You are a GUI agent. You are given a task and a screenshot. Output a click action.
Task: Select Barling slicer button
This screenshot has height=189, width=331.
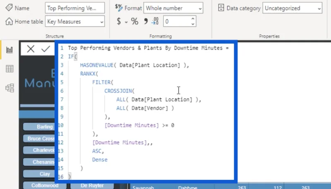coord(39,127)
